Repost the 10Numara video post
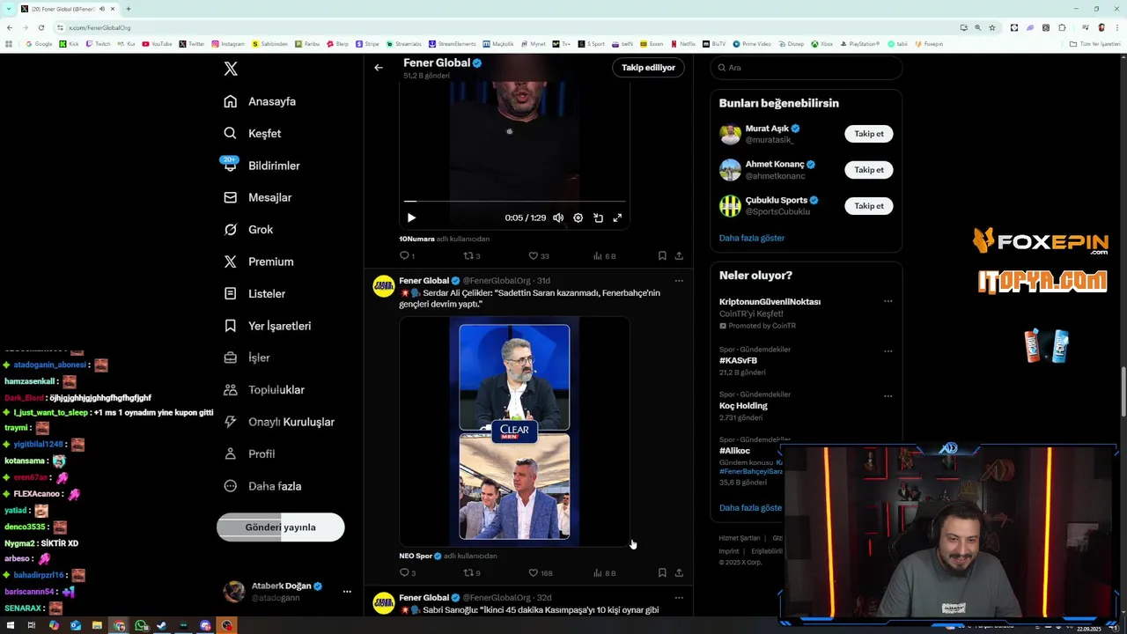 point(471,256)
